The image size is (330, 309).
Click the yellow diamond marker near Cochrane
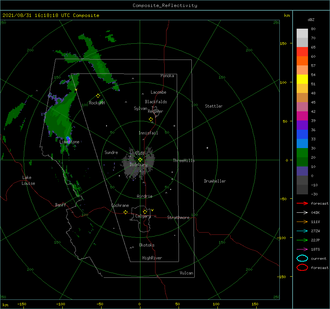tap(126, 212)
